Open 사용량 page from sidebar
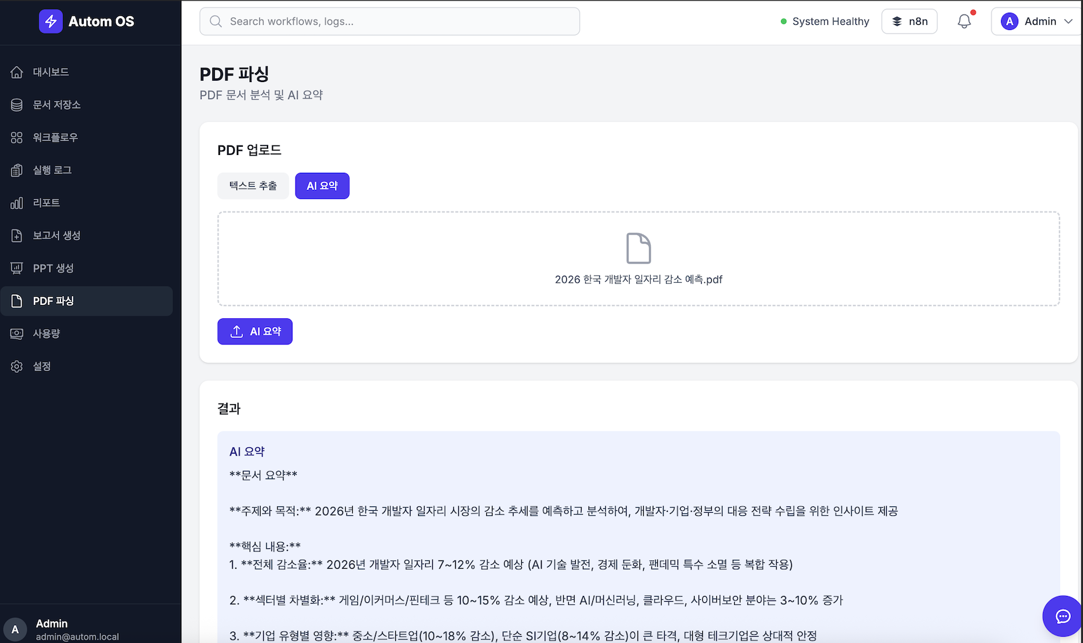Viewport: 1083px width, 643px height. click(x=46, y=334)
